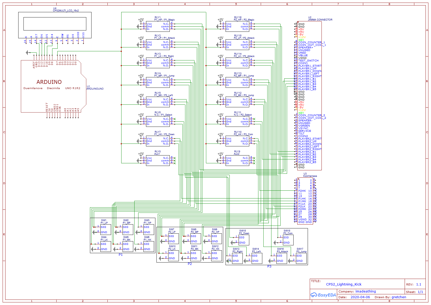Click switch SW18 P3_Coin symbol
Viewport: 431px width, 305px height.
288,240
